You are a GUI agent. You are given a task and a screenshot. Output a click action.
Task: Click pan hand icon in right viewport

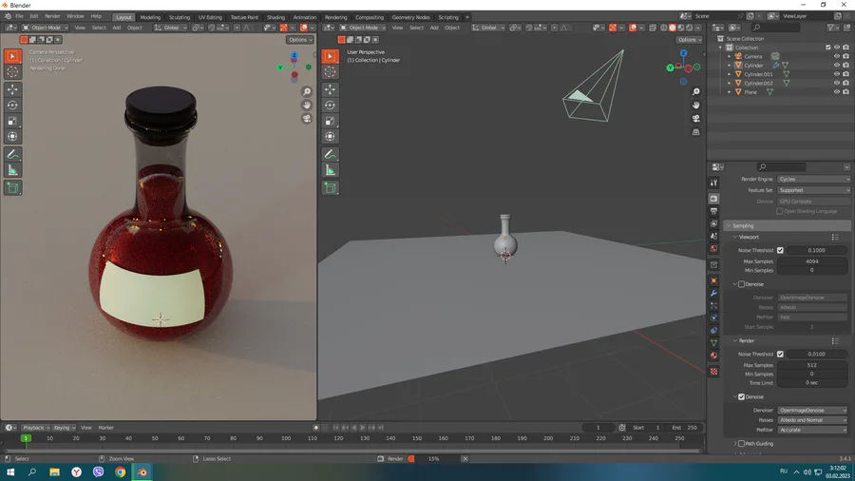tap(695, 105)
